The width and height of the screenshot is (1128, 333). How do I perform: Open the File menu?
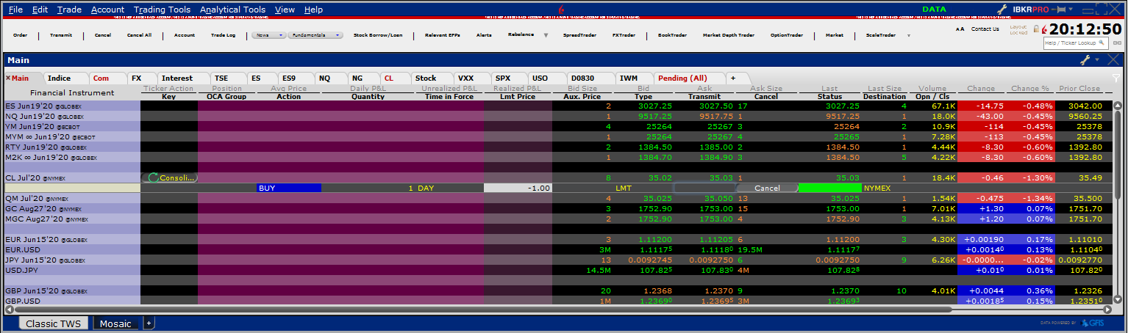[15, 10]
